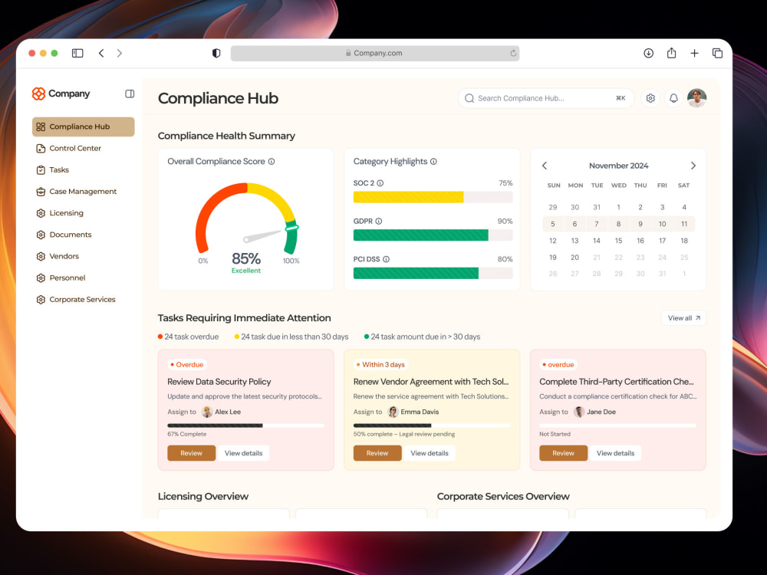The image size is (767, 575).
Task: Click Jane Doe's avatar
Action: point(579,412)
